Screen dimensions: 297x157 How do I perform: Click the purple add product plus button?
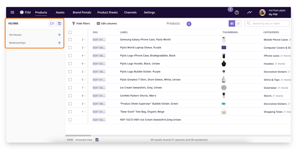click(x=189, y=24)
